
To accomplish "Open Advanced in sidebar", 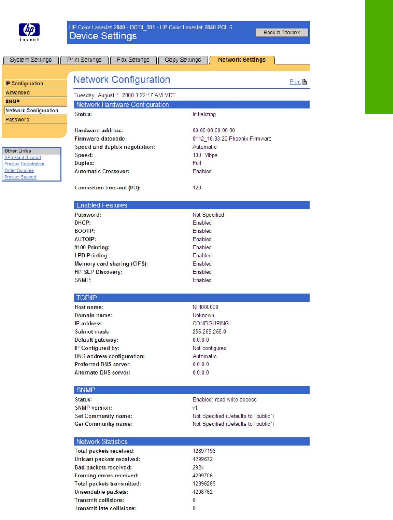I will coord(35,93).
